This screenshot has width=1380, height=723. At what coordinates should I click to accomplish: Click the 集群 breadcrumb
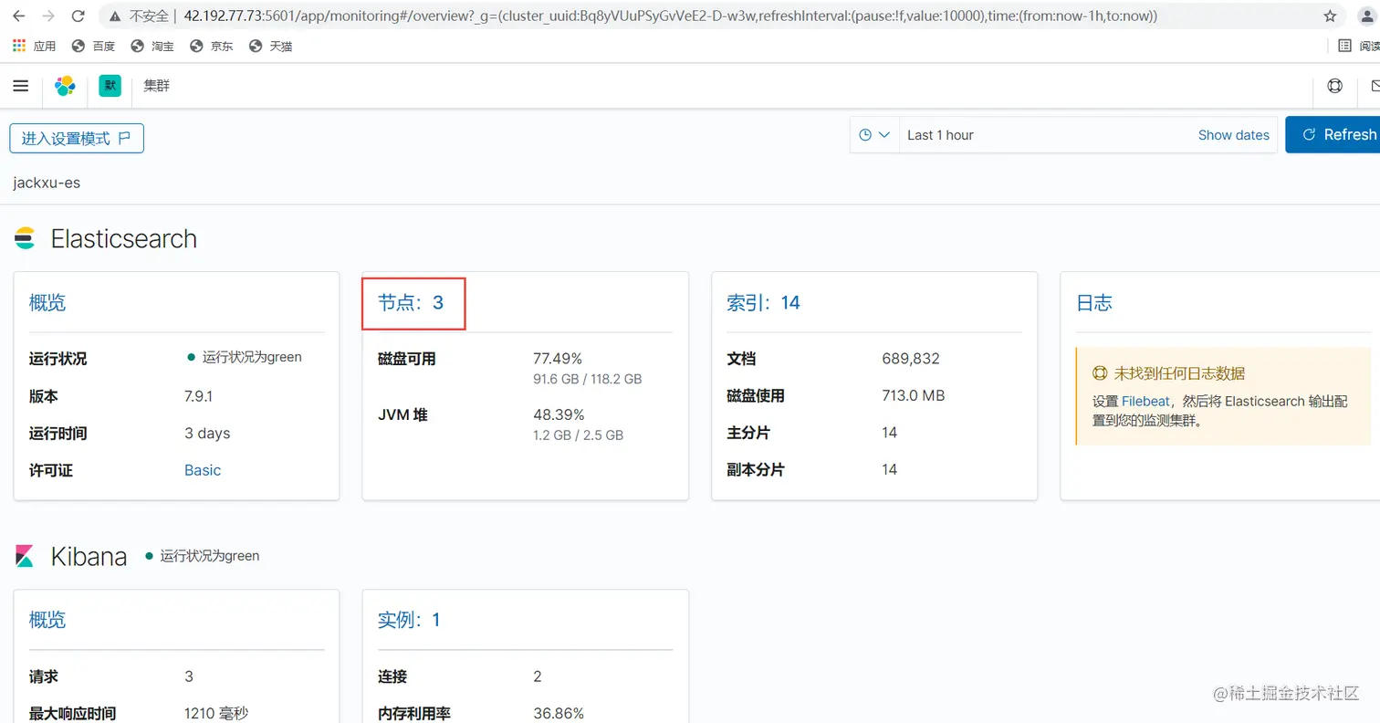click(156, 86)
